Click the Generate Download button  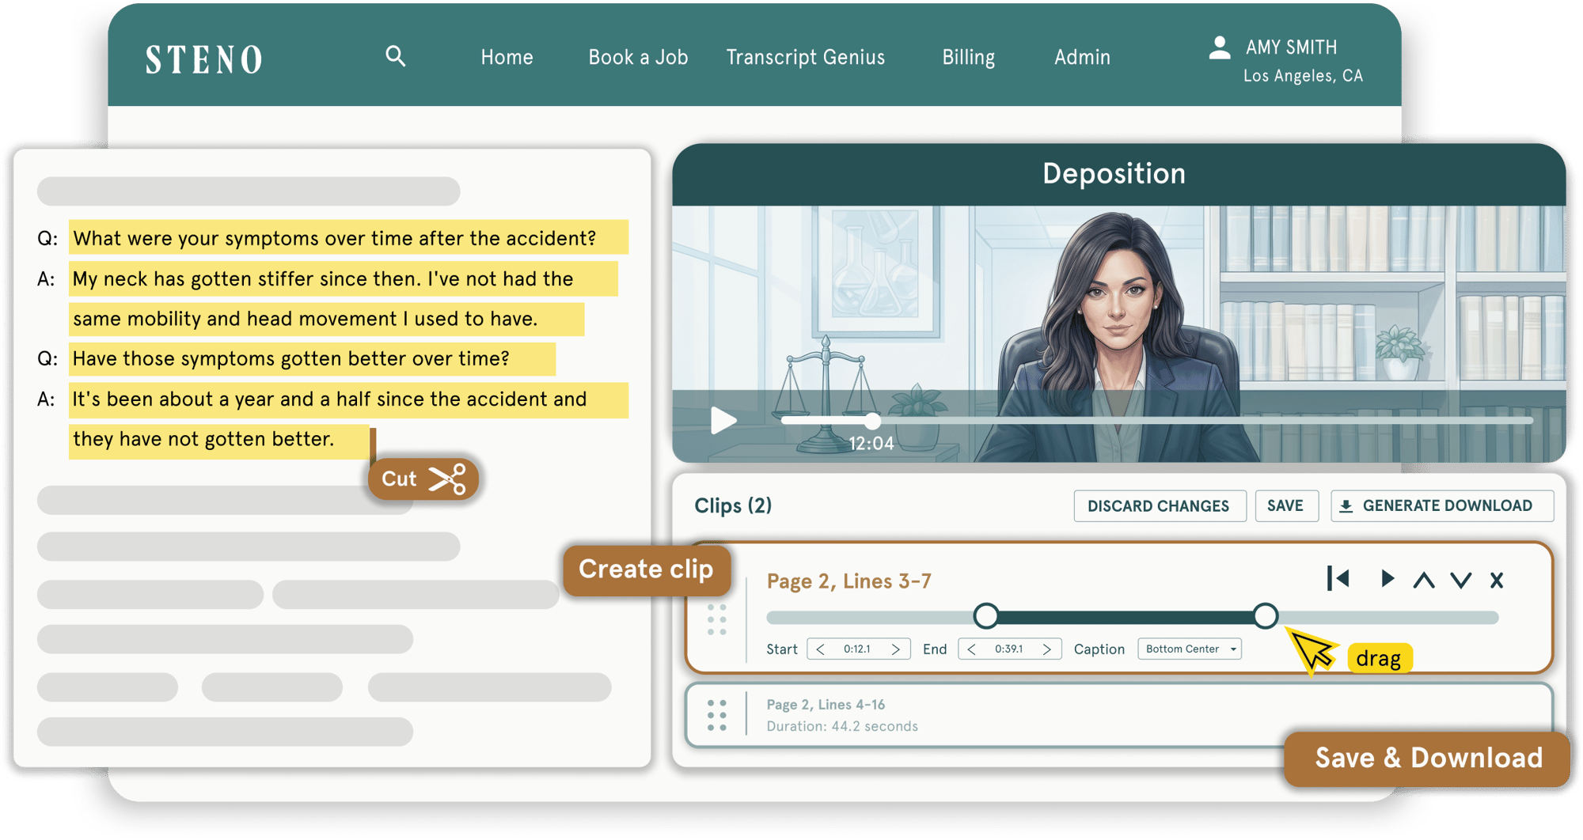point(1442,506)
